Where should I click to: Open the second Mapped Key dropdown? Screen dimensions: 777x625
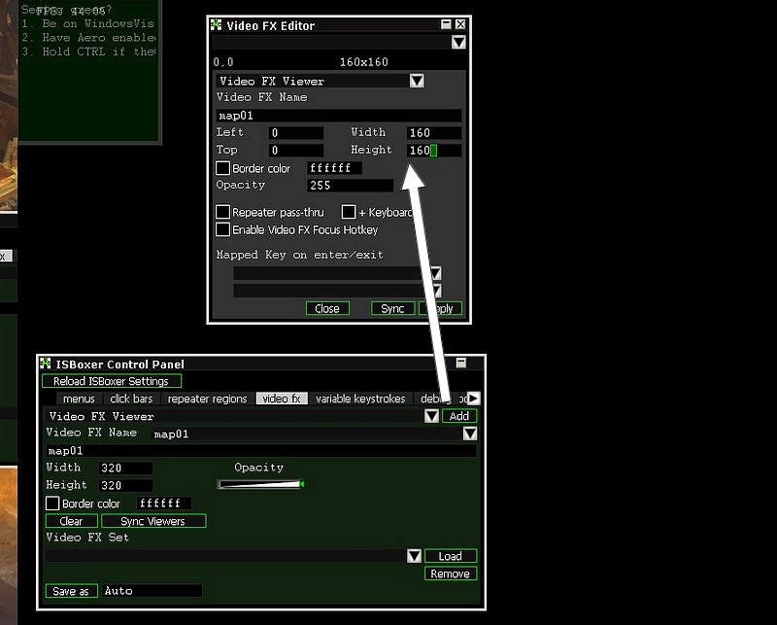[x=437, y=291]
